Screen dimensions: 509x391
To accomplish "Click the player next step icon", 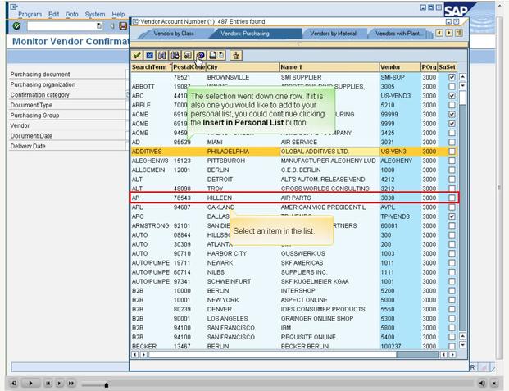I will 60,383.
